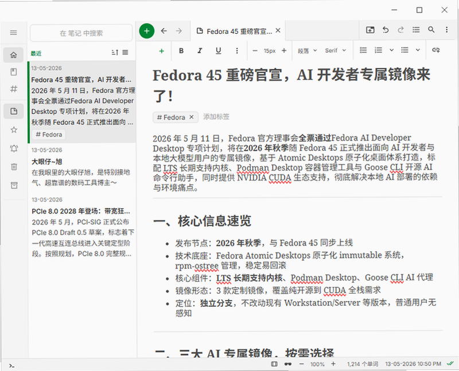459x371 pixels.
Task: Open the Tags hash icon in sidebar
Action: click(13, 89)
